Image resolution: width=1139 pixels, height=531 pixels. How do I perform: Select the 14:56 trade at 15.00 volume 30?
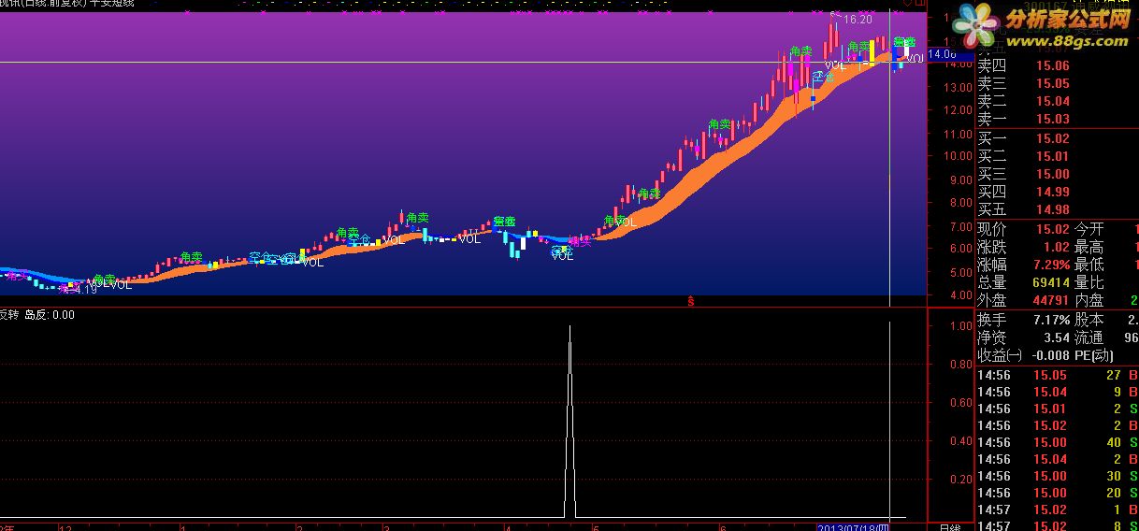1058,476
